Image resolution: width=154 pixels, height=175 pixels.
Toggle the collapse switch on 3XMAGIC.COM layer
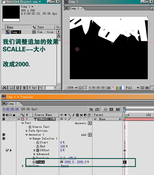click(66, 119)
